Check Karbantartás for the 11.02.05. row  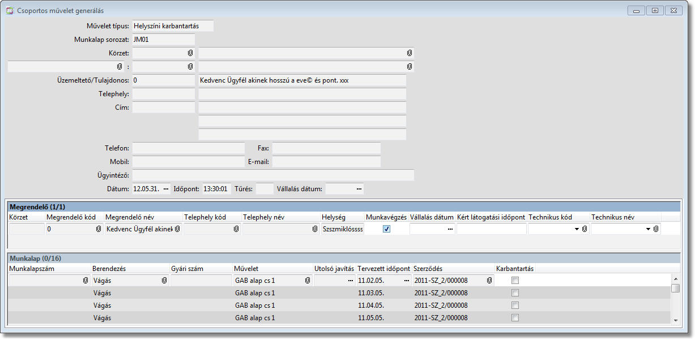515,281
